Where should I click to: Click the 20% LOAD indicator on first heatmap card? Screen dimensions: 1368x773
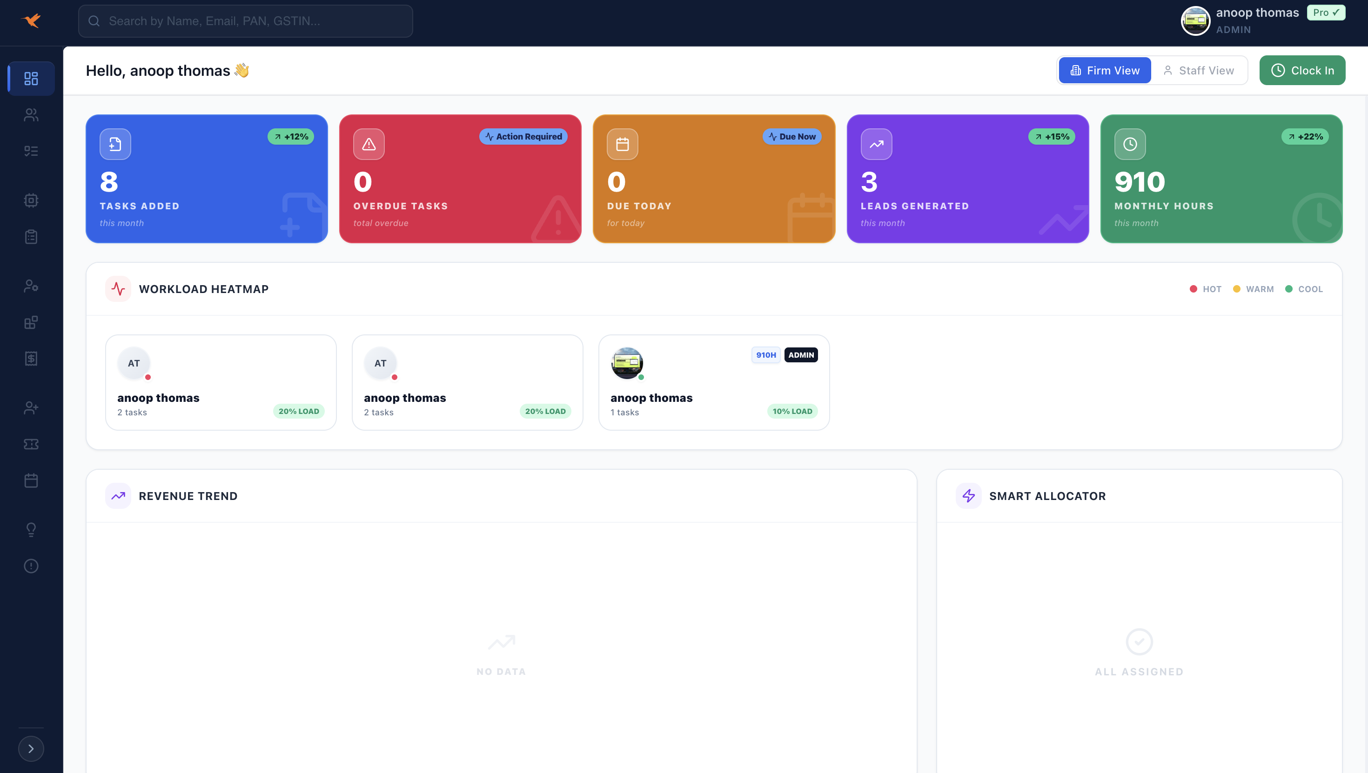click(298, 411)
